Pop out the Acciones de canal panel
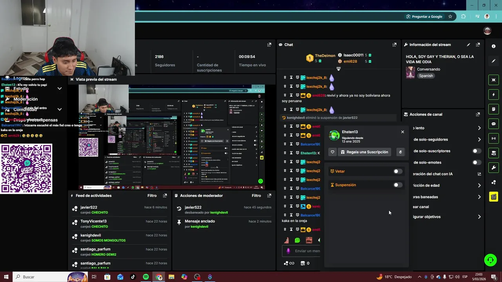 (x=478, y=114)
